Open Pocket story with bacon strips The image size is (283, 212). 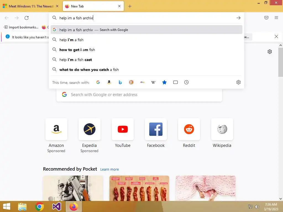point(139,188)
